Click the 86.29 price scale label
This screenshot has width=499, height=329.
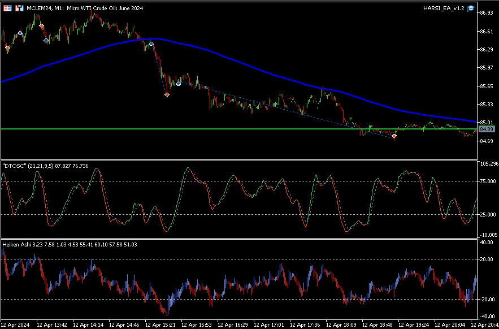click(486, 49)
